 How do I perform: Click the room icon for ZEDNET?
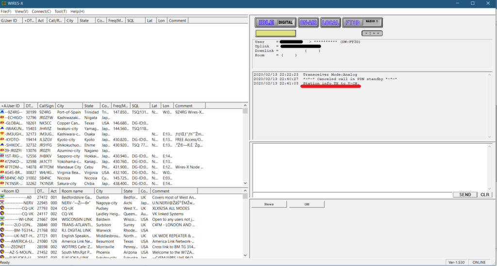(2, 247)
